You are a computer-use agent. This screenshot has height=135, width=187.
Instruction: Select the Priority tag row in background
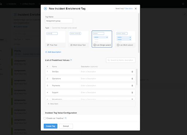pyautogui.click(x=26, y=52)
